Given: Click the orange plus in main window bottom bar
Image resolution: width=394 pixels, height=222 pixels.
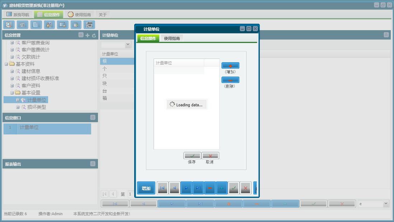Looking at the screenshot, I should 229,204.
